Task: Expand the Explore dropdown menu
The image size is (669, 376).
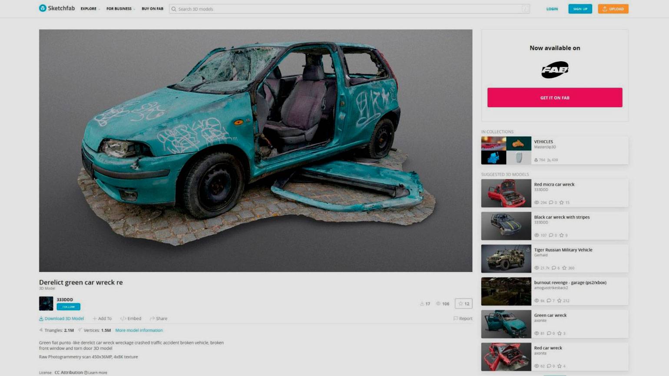Action: (90, 9)
